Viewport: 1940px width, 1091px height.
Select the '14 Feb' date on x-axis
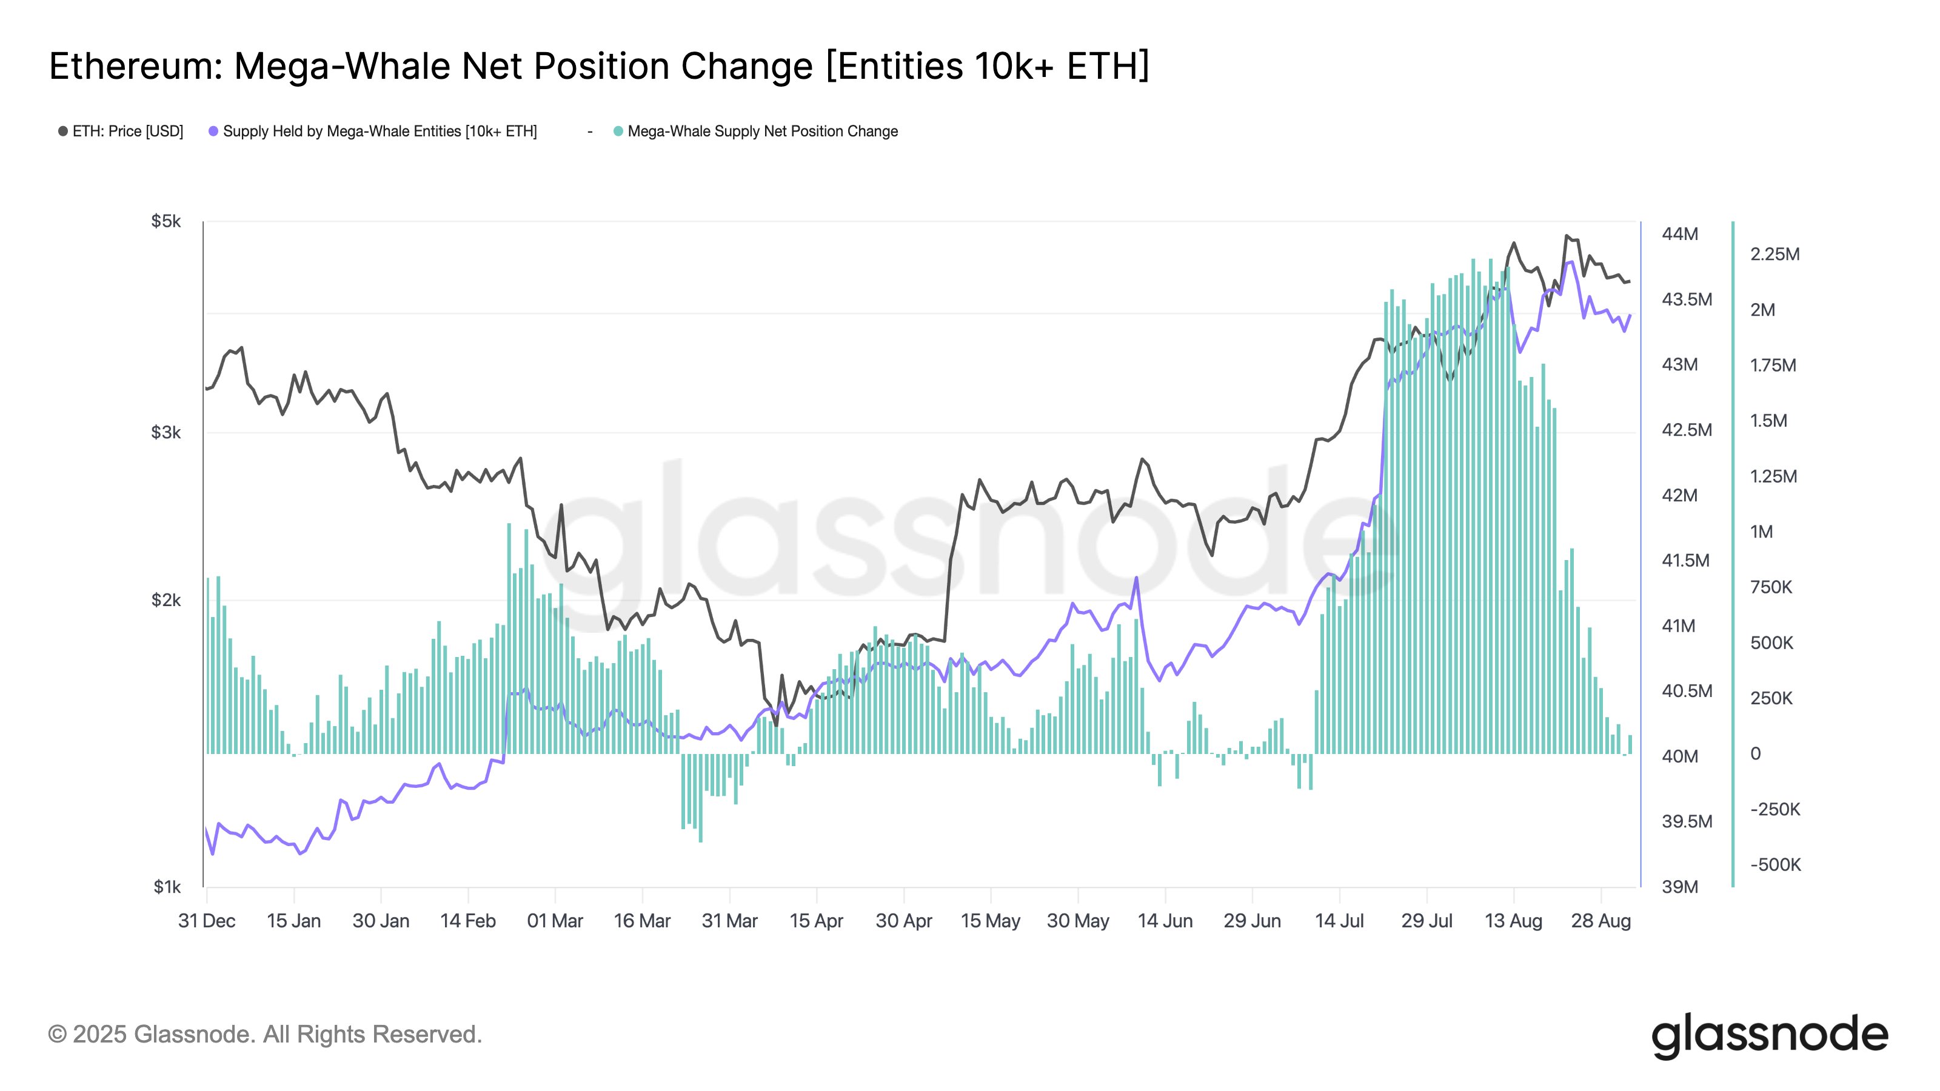467,921
